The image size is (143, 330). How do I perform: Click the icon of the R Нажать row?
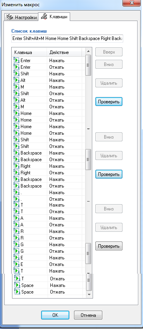16,231
